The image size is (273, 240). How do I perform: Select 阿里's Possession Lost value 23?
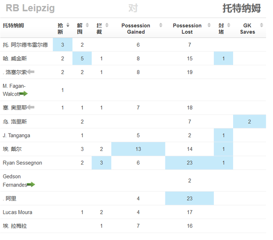189,198
